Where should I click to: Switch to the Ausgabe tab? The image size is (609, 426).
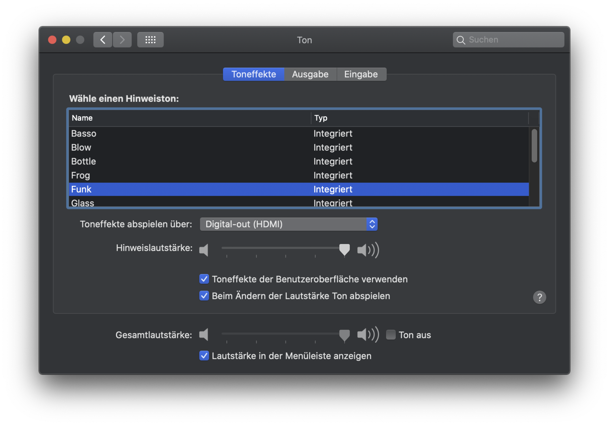point(310,74)
